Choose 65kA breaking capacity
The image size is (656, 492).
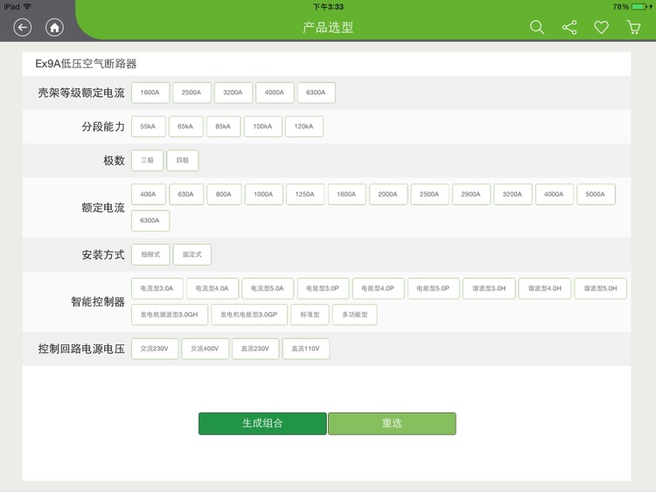coord(185,126)
